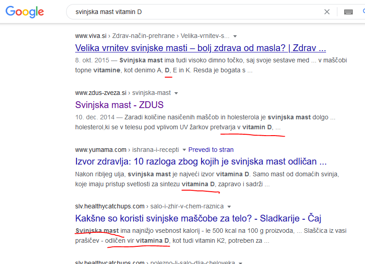Expand dropdown arrow beside polezno-li-salo result
The width and height of the screenshot is (365, 264).
[x=240, y=263]
